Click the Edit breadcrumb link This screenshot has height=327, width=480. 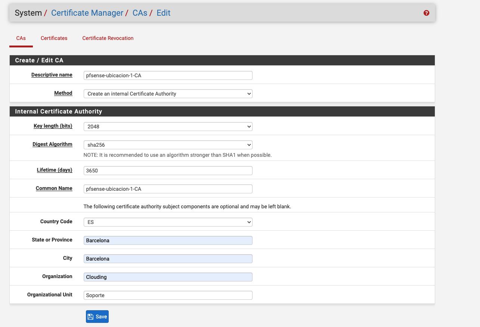(164, 13)
